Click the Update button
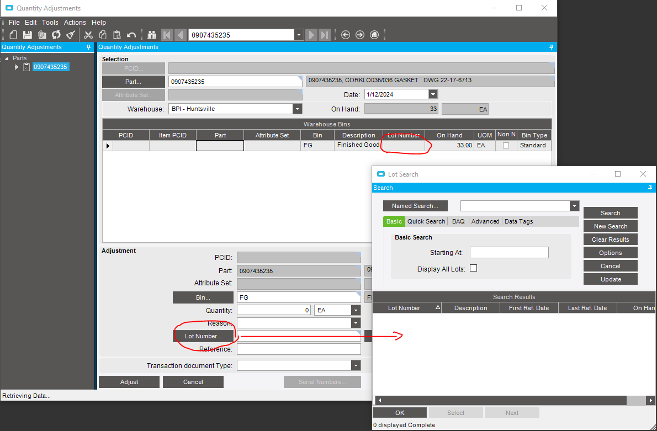 pos(611,279)
